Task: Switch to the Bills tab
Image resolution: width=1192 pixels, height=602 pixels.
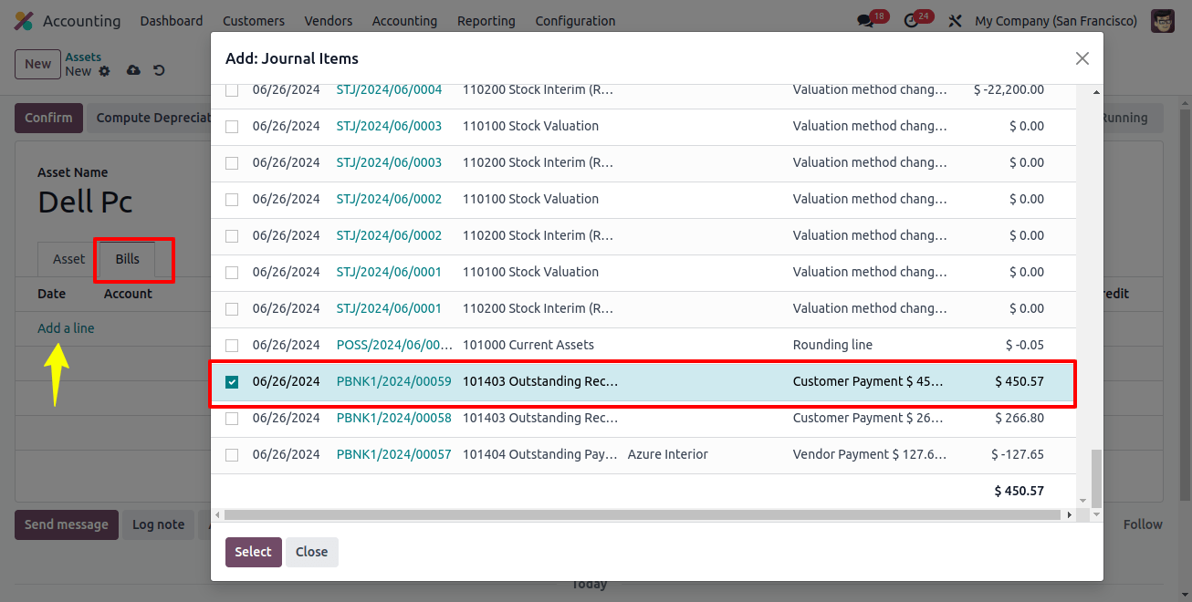Action: point(128,259)
